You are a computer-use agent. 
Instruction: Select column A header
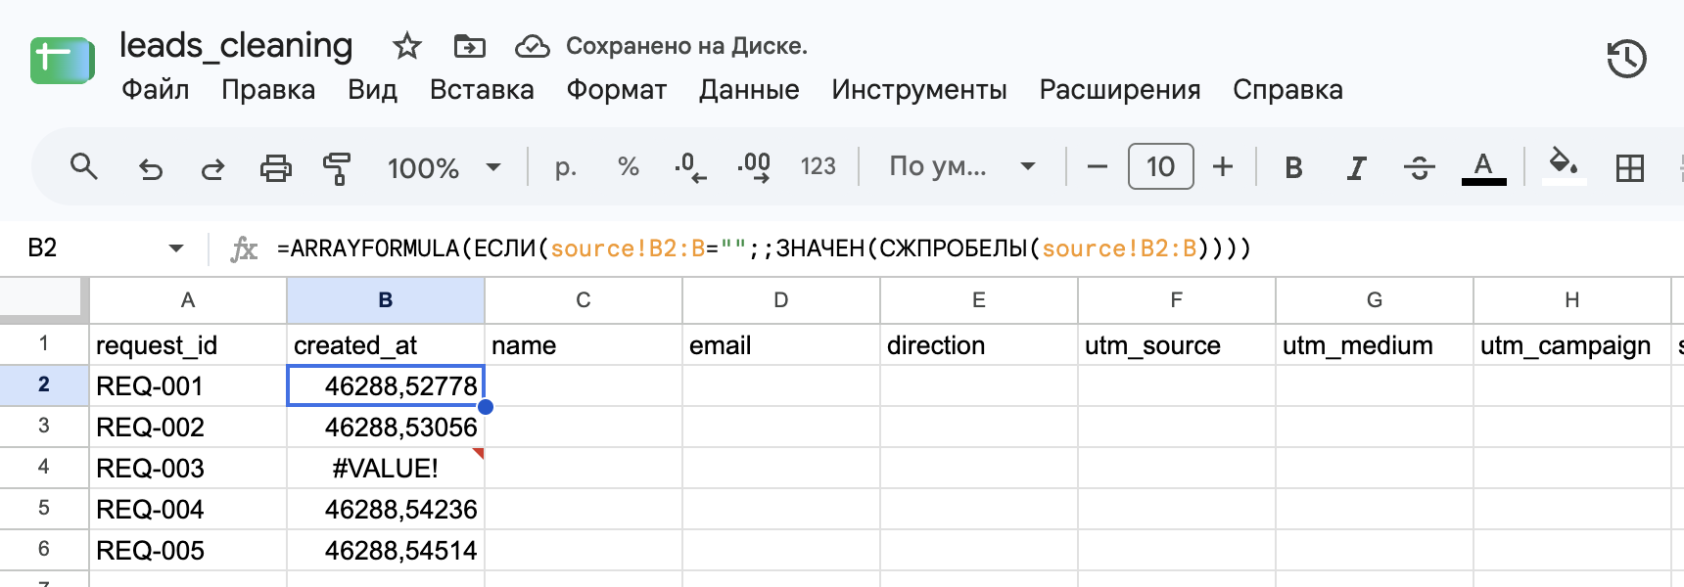188,300
